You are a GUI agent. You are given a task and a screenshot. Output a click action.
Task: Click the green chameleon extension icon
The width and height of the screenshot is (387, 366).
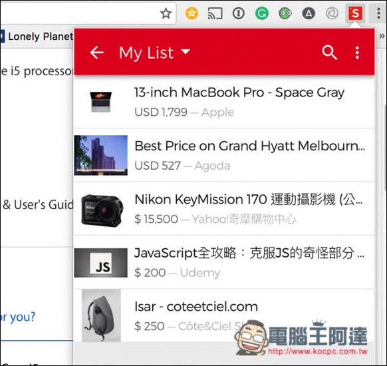point(285,13)
